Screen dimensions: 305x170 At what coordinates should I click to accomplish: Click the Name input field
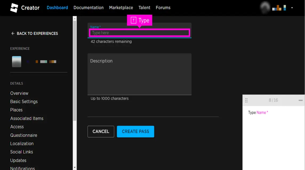[139, 33]
